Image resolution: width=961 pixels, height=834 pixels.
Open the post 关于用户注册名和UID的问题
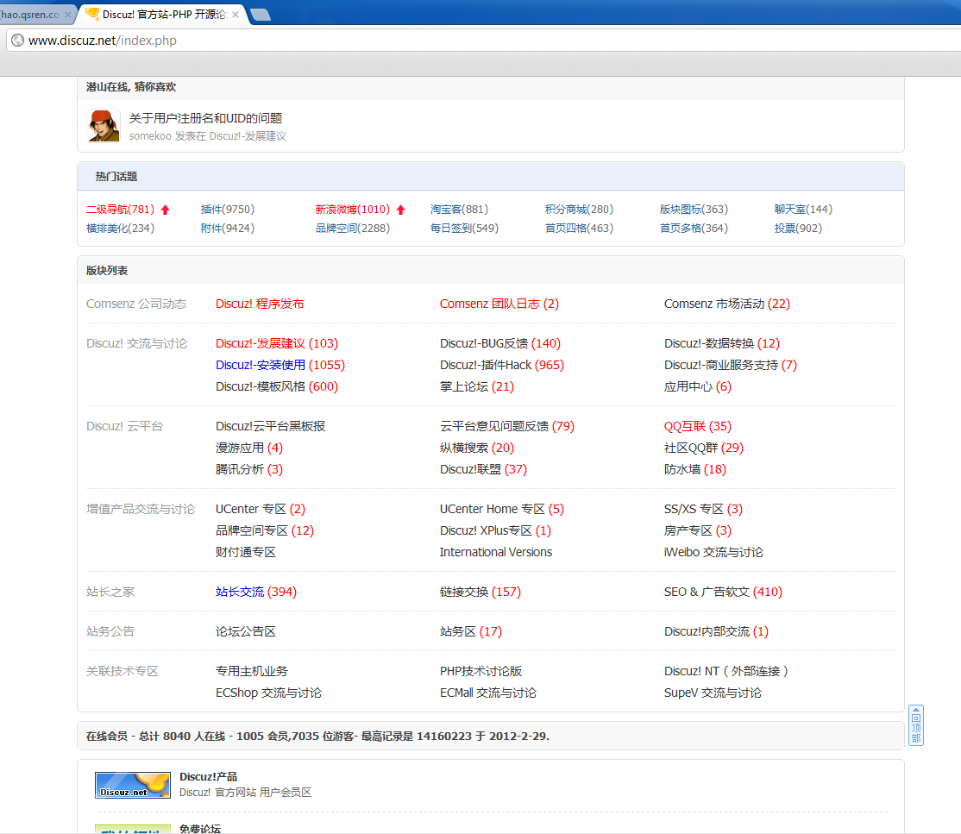205,118
